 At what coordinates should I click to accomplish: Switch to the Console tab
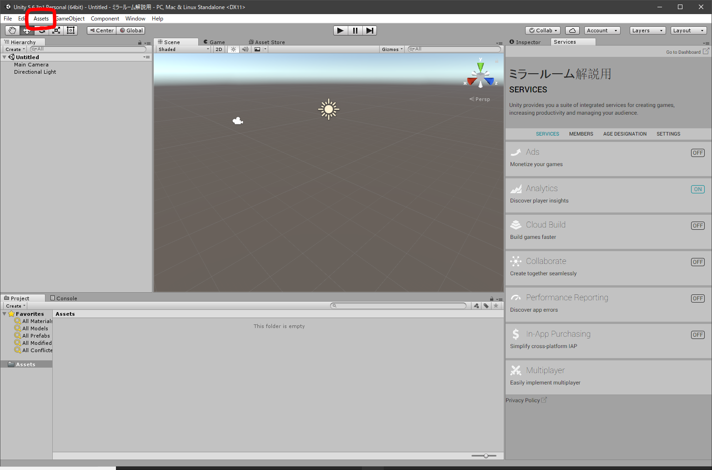point(64,298)
